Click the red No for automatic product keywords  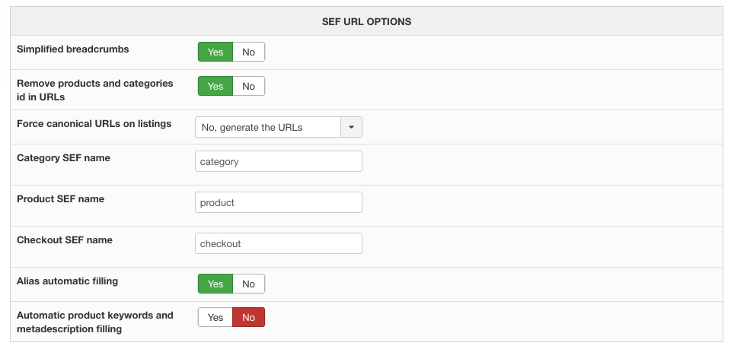248,317
